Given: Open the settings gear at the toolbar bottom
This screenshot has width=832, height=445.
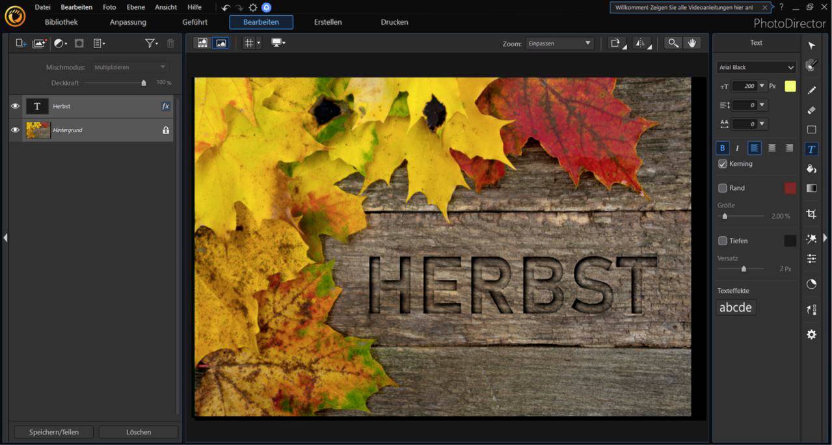Looking at the screenshot, I should point(811,334).
